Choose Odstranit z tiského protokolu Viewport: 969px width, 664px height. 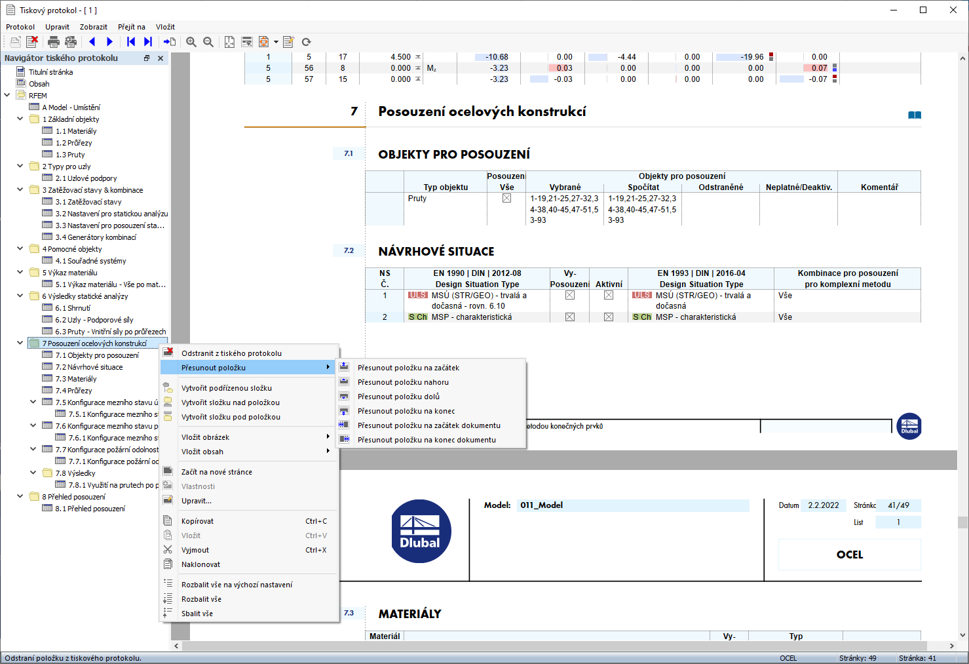(250, 353)
